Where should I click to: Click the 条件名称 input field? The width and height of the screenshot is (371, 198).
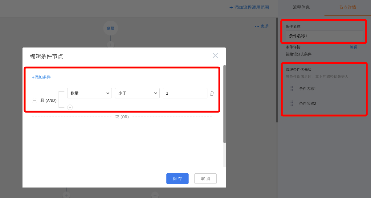[324, 36]
